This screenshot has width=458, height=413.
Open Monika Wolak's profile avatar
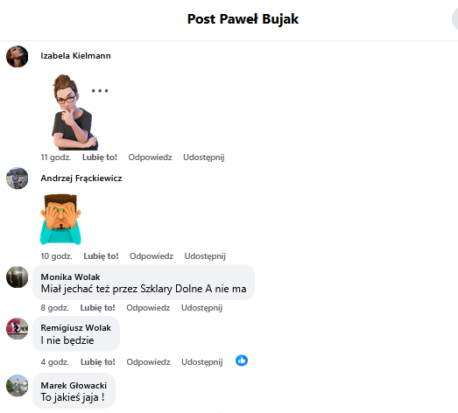(18, 277)
